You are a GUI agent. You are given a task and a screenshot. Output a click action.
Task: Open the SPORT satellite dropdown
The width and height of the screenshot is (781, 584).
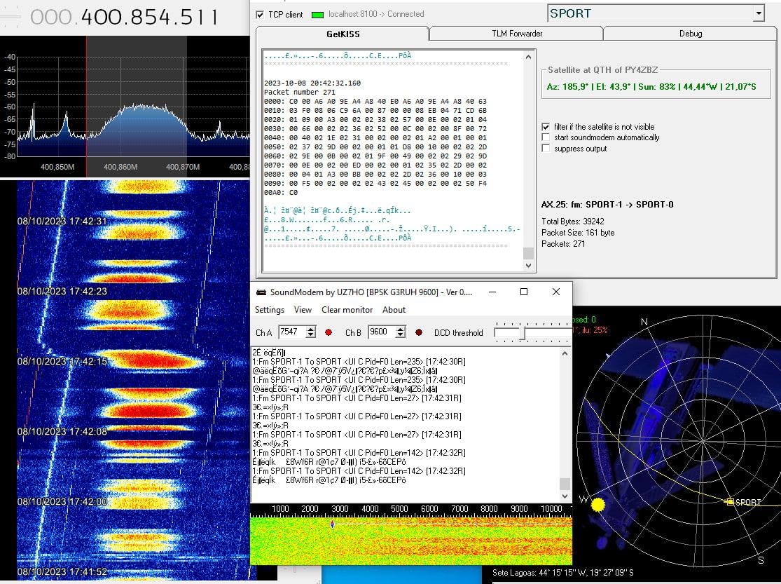(758, 13)
